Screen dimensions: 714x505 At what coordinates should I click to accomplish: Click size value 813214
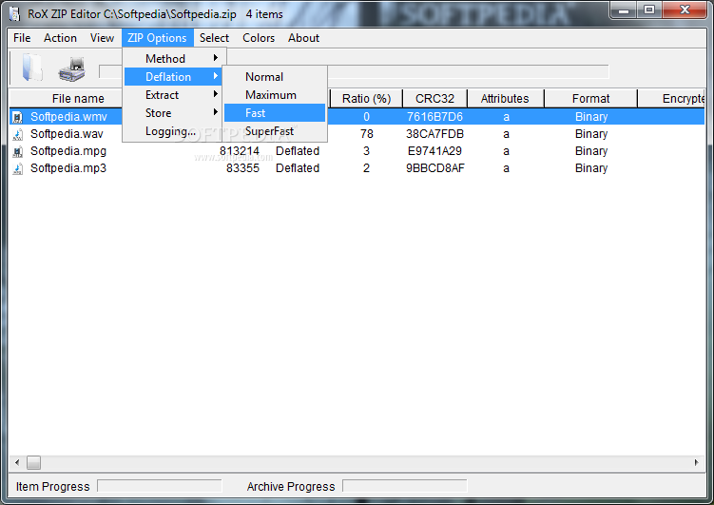pos(240,150)
